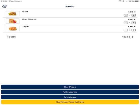Viewport: 140px width, 105px height.
Task: Increase the King Cheese quantity
Action: click(134, 23)
